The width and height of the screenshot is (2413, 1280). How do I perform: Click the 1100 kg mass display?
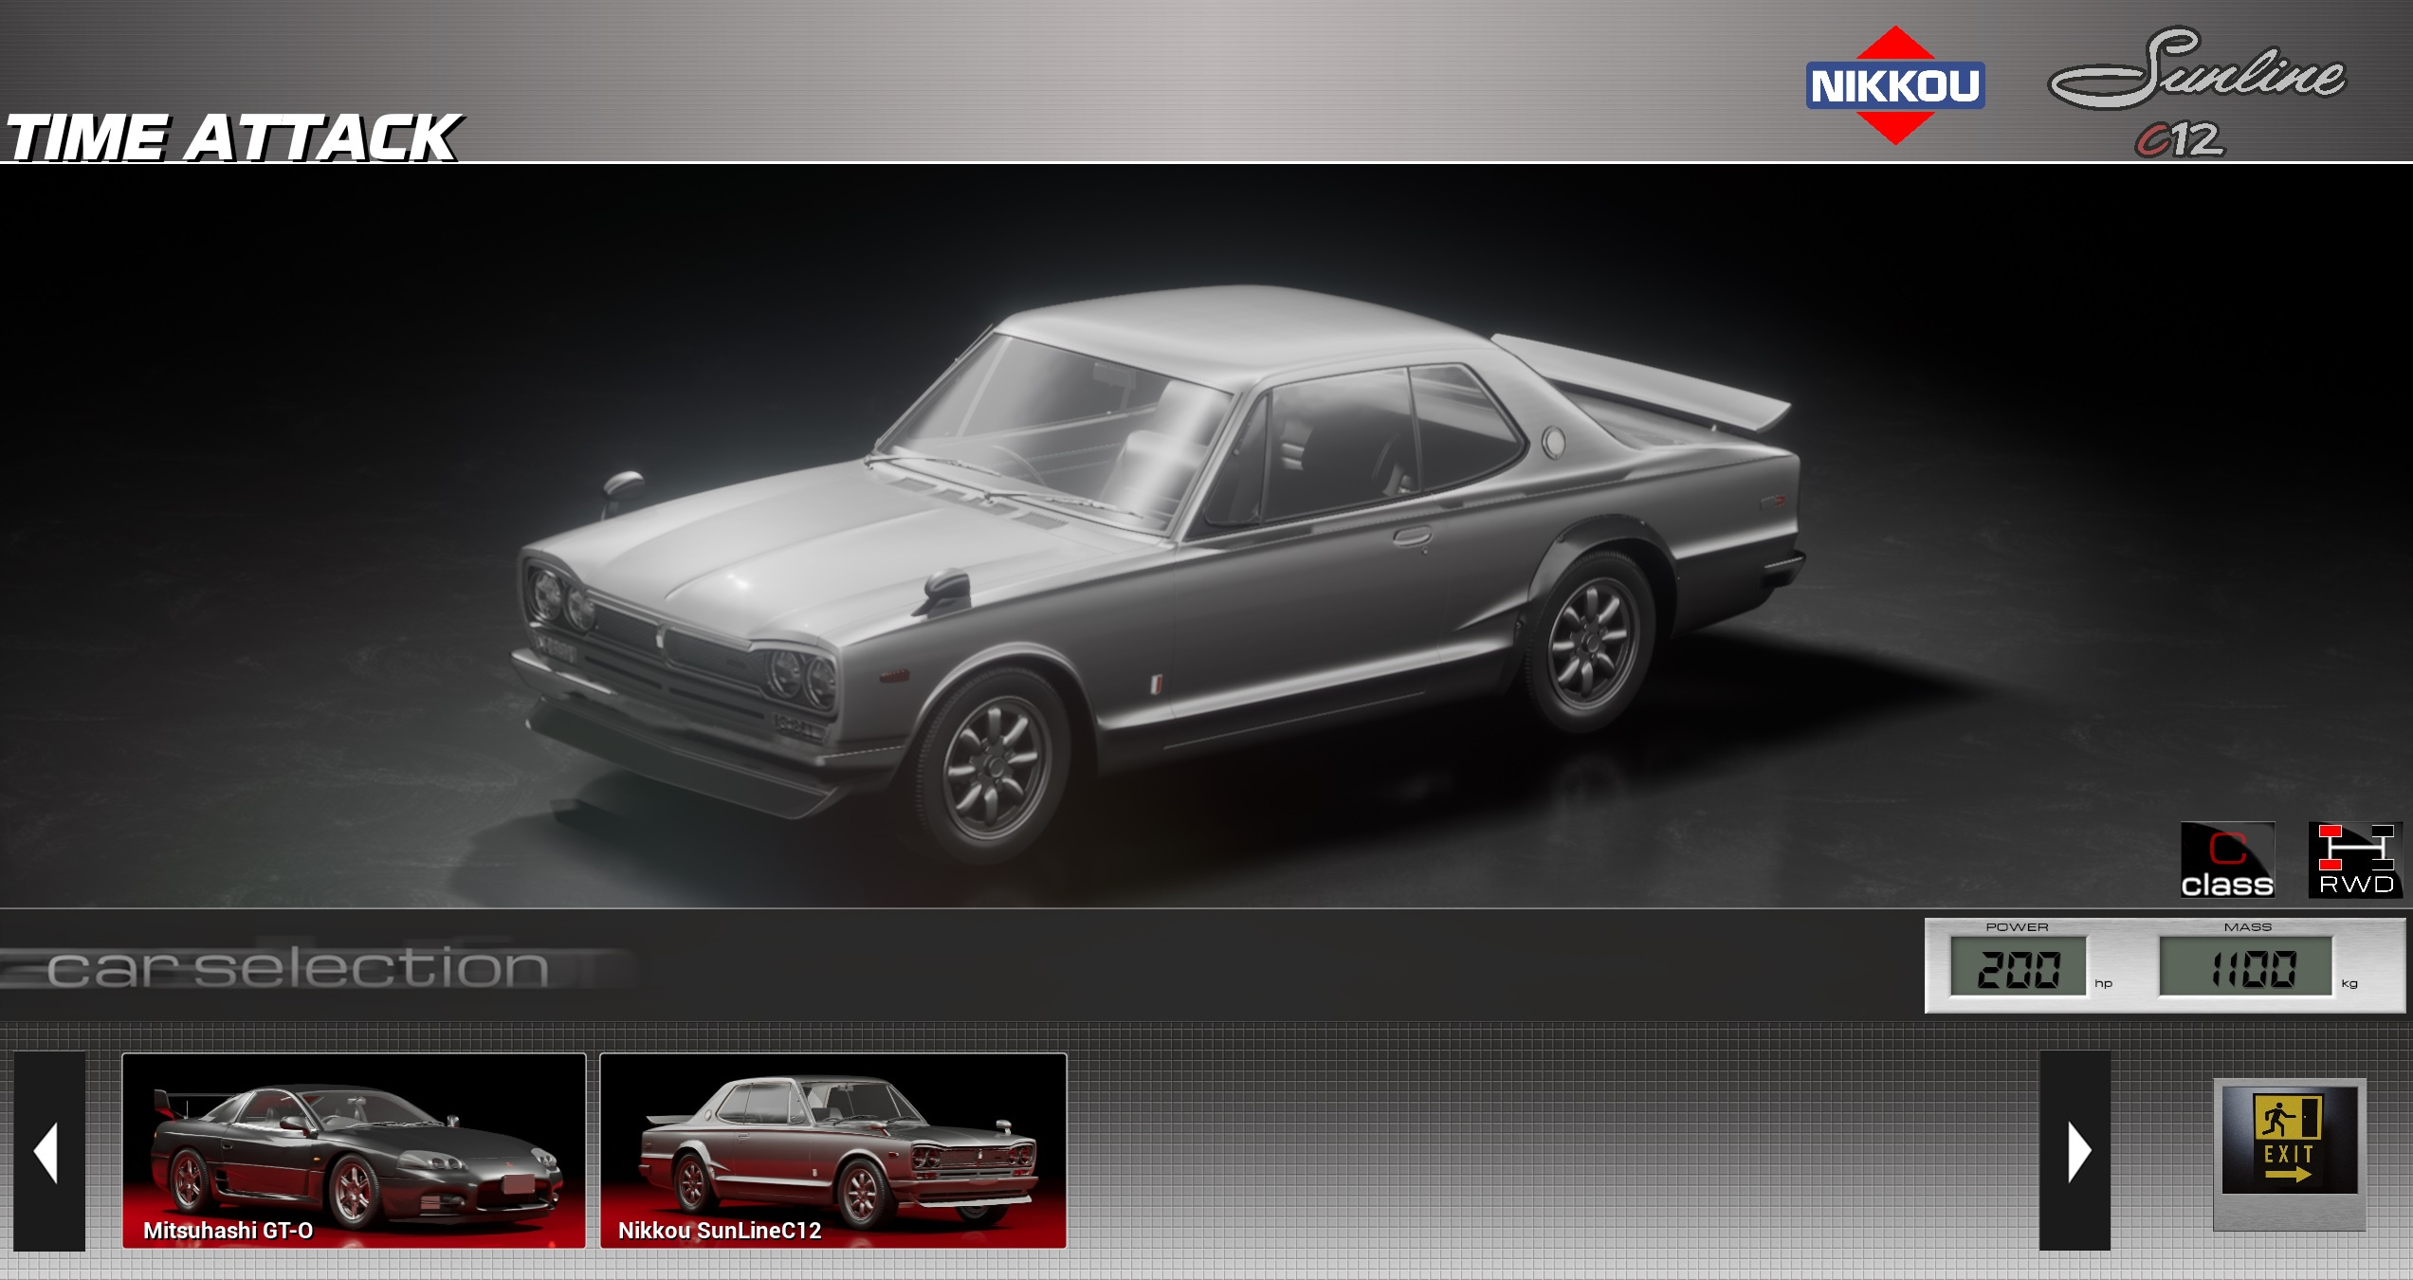2246,967
